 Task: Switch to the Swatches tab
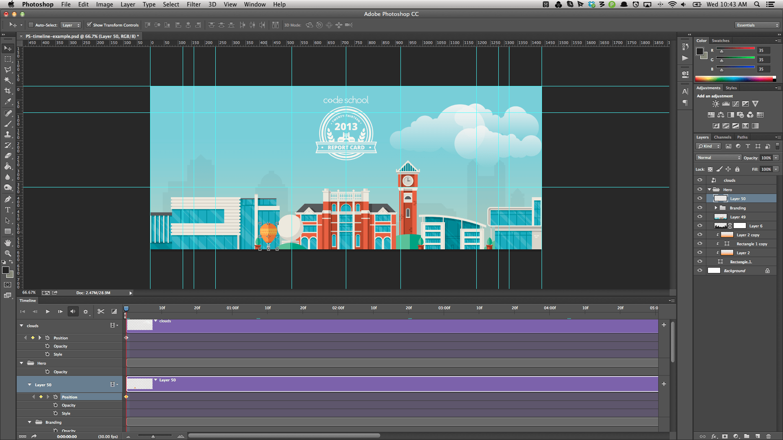[x=720, y=41]
